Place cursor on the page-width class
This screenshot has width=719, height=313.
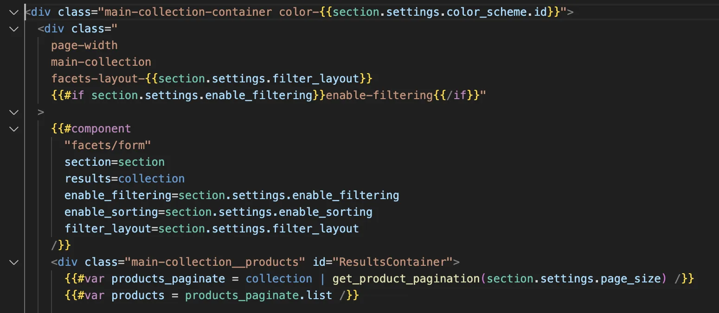(84, 45)
